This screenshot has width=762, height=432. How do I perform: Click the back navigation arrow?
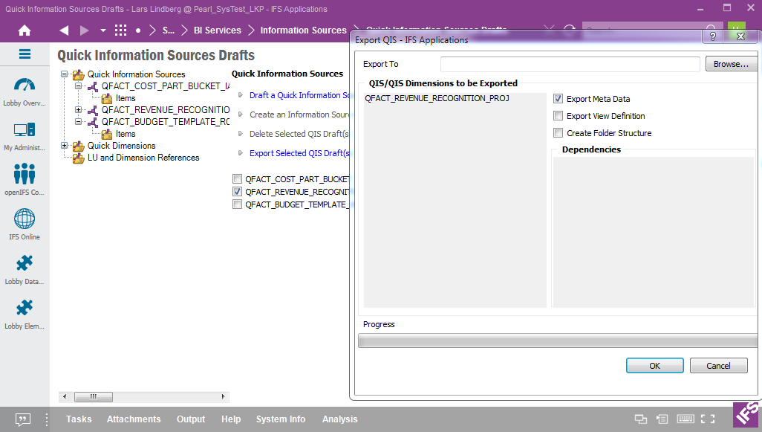tap(64, 30)
